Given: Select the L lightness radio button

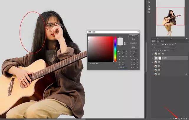Looking at the screenshot, I should coord(129,51).
